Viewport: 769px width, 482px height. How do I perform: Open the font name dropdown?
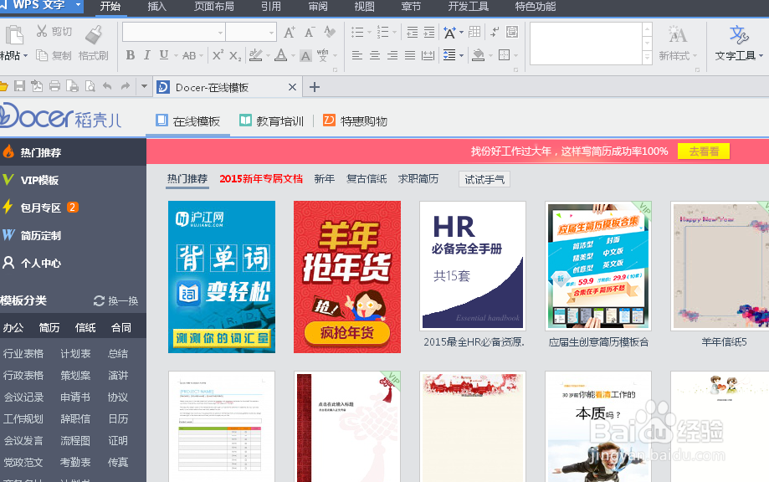[221, 33]
